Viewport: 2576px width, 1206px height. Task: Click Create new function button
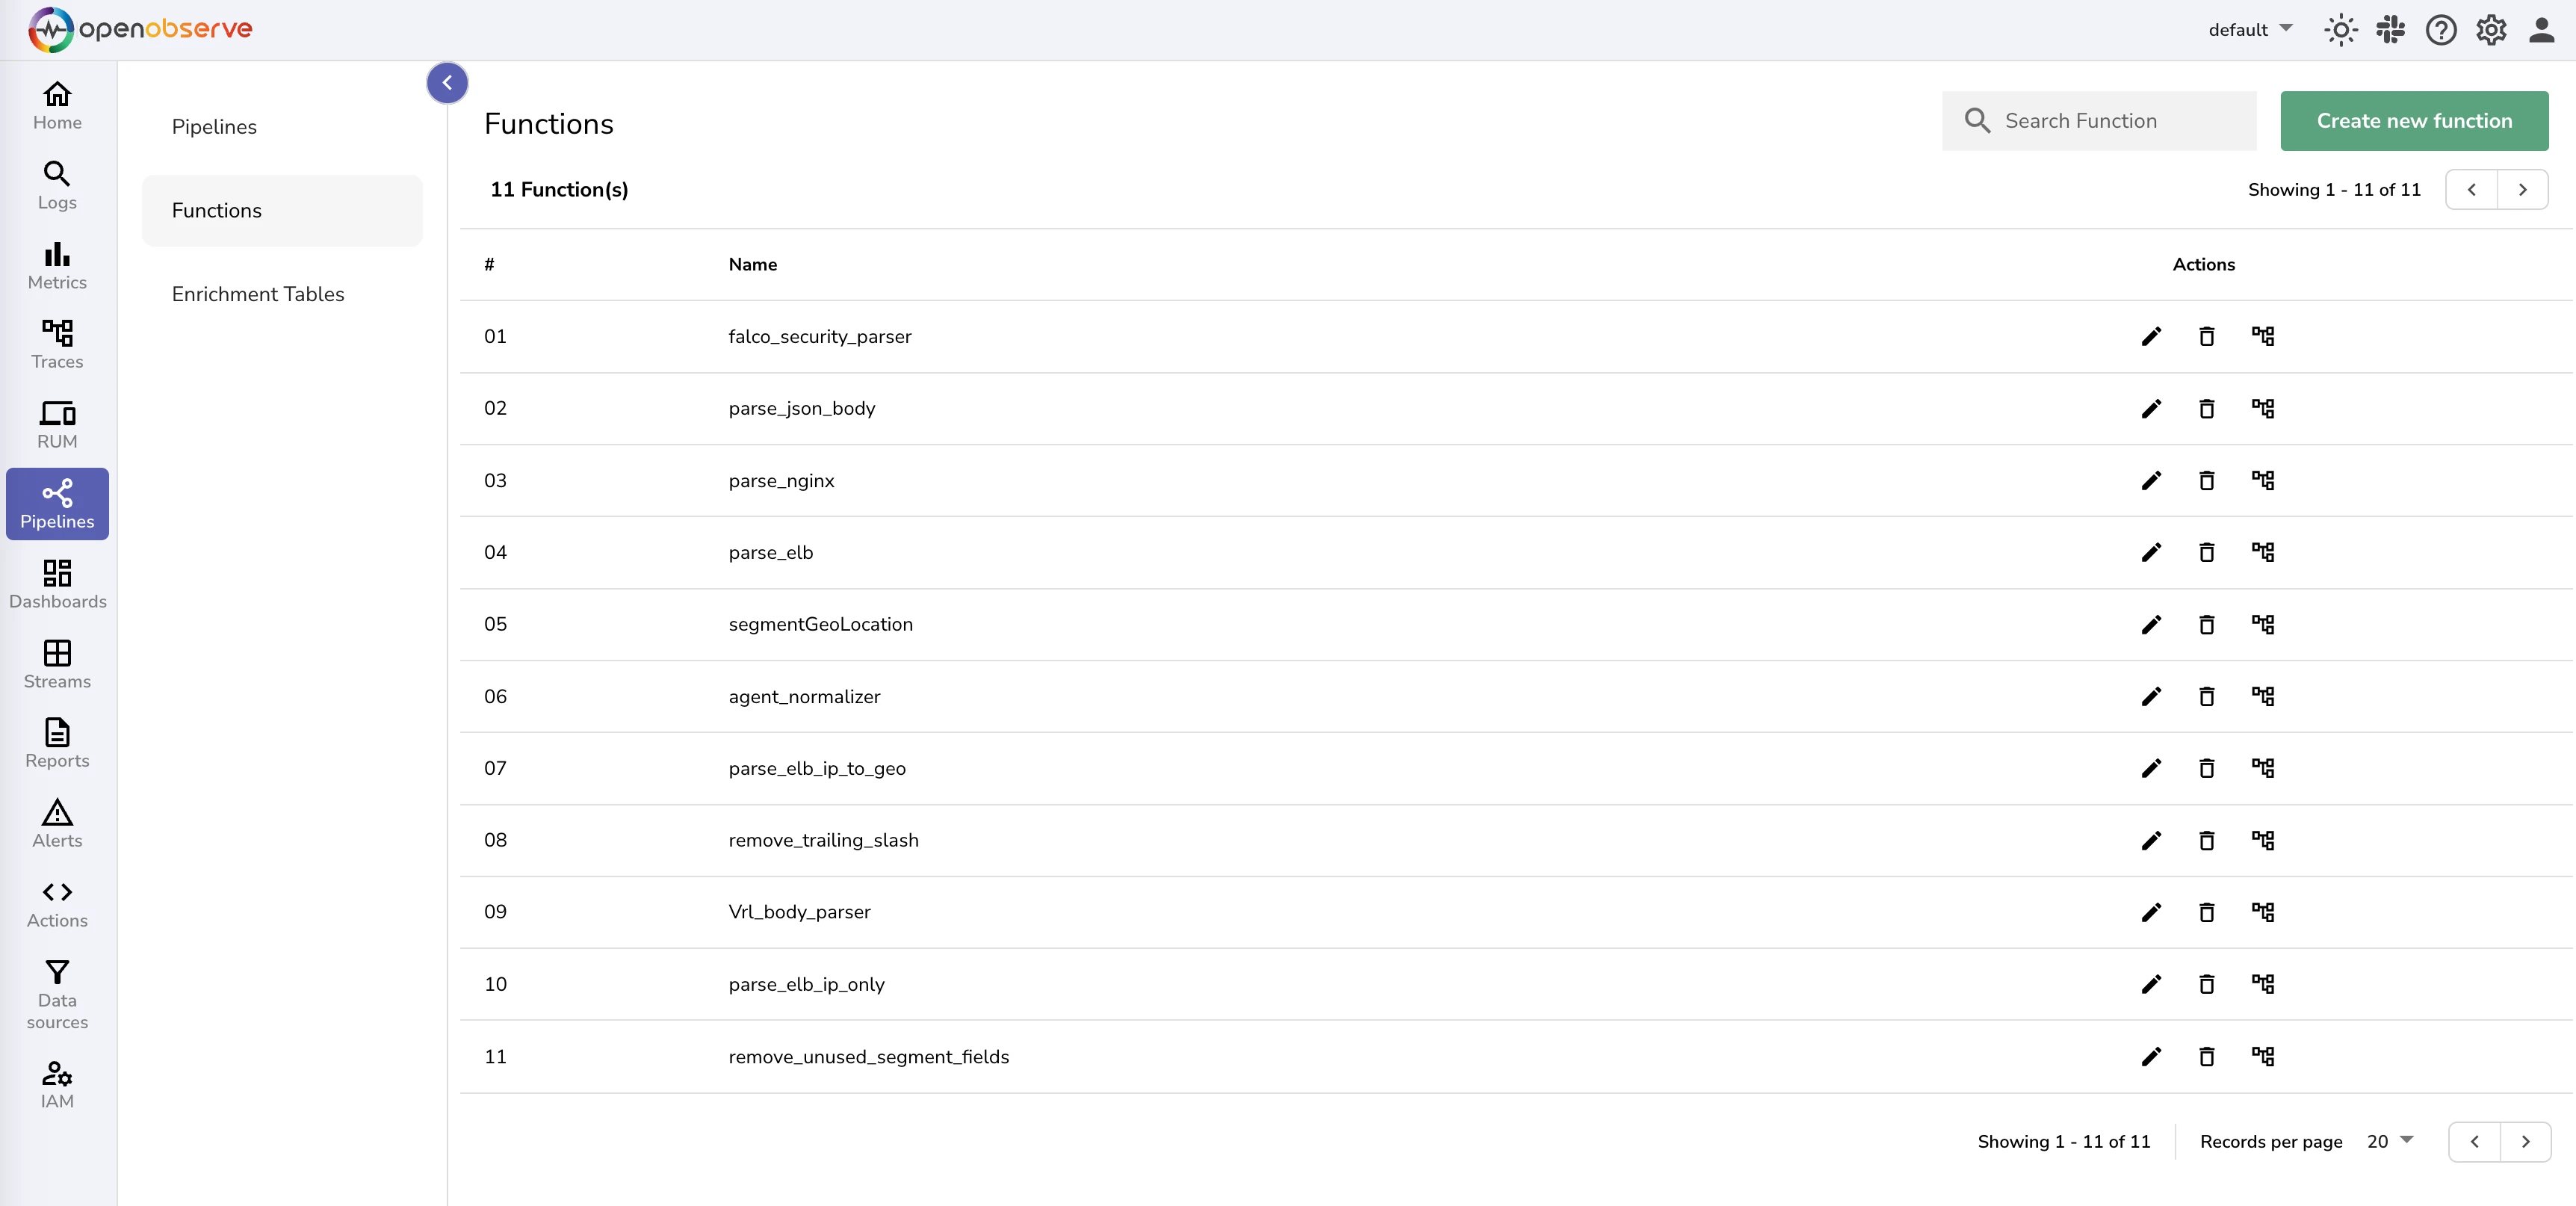2413,121
